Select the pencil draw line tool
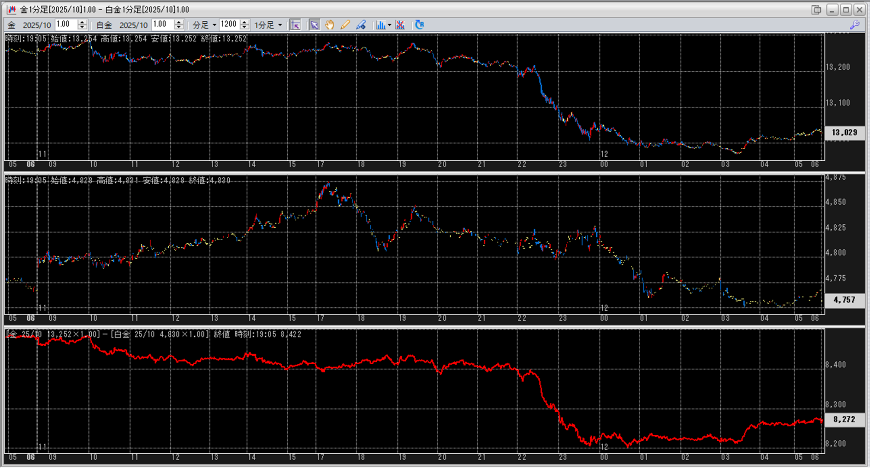This screenshot has height=468, width=870. point(345,25)
